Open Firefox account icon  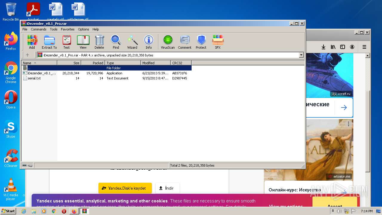coord(352,47)
